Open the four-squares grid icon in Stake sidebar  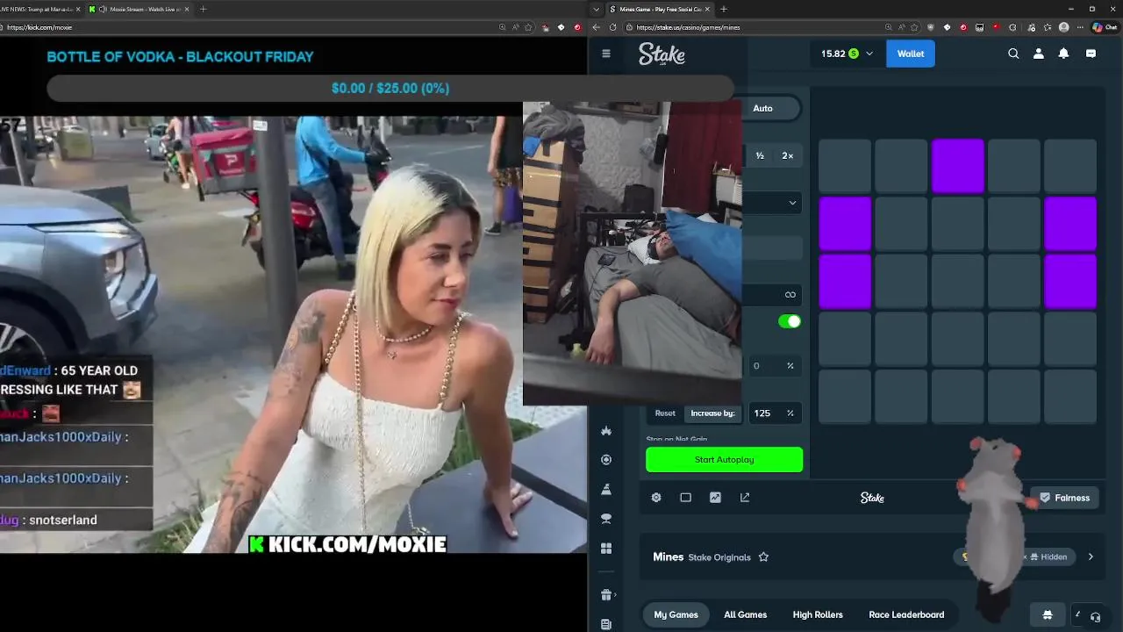(x=606, y=549)
